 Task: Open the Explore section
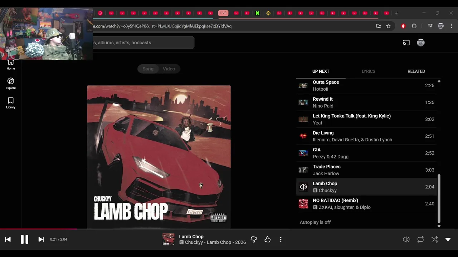tap(11, 84)
